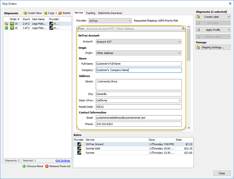This screenshot has height=179, width=234.
Task: Click the Apply Profile icon
Action: click(199, 30)
